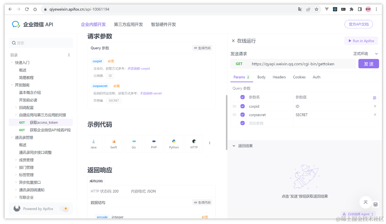Viewport: 386px width, 224px height.
Task: Toggle the select-all checkbox beside 参数名
Action: point(242,97)
